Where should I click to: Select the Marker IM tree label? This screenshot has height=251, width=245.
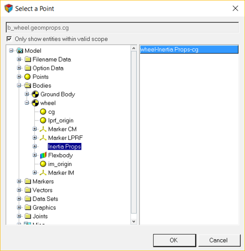(61, 173)
